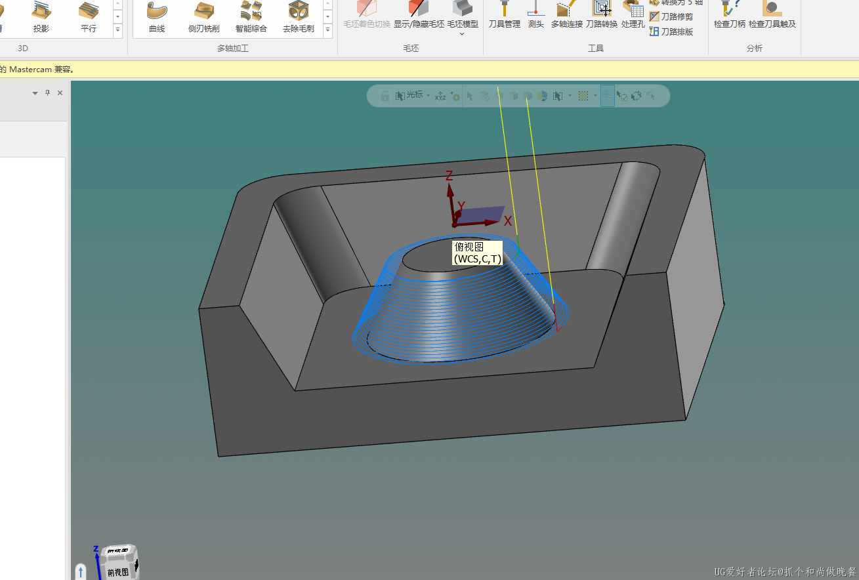Click 刀路排版 toolpath nesting

671,31
